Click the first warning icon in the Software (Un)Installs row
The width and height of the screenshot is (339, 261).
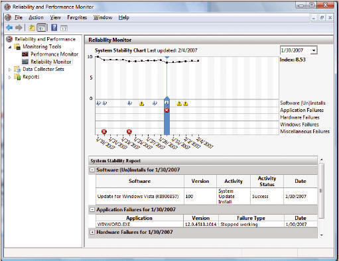point(141,103)
